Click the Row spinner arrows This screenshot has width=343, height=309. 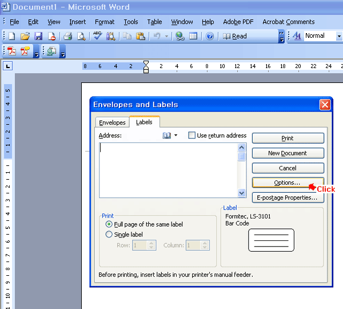151,245
